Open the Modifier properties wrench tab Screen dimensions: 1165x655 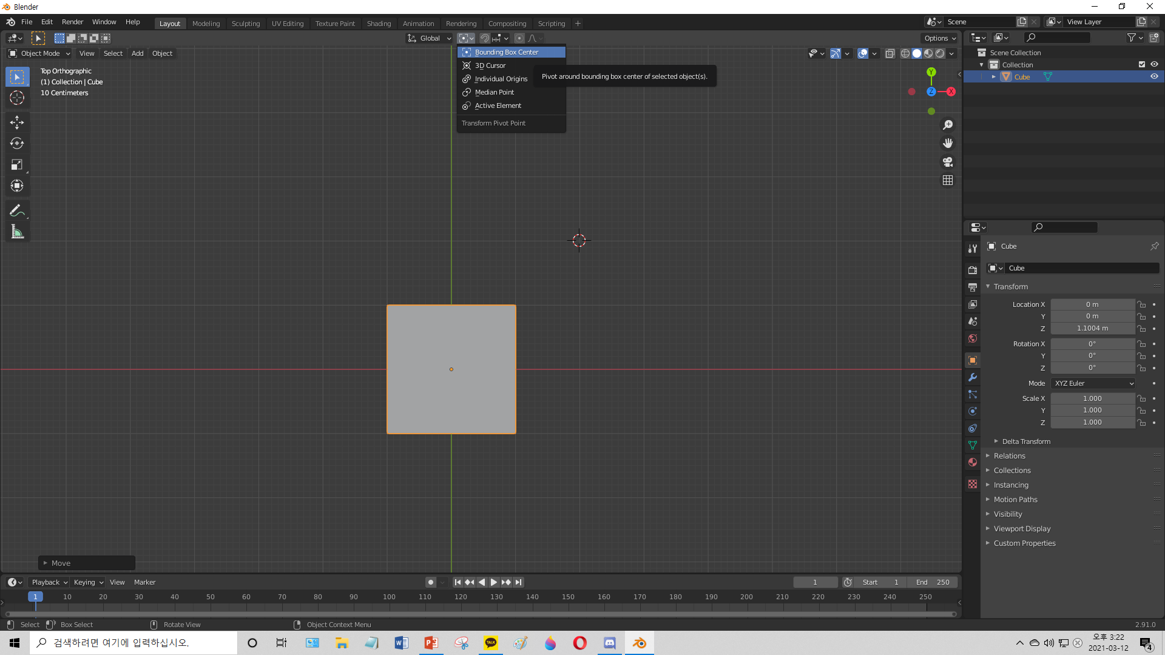[973, 377]
